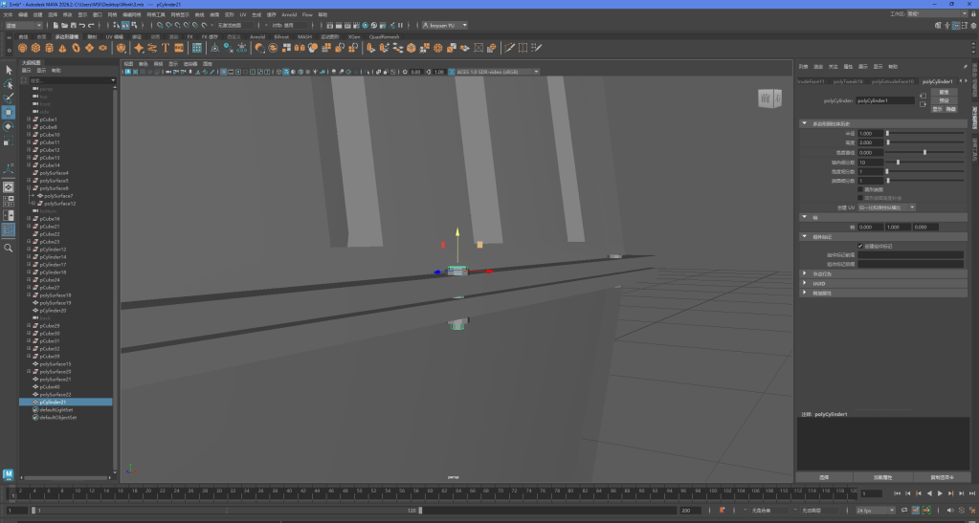Uncheck the 创建组件标记 checkbox
This screenshot has height=523, width=979.
[859, 246]
